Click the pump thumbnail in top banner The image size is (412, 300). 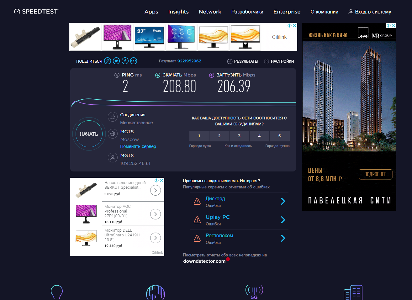coord(85,37)
